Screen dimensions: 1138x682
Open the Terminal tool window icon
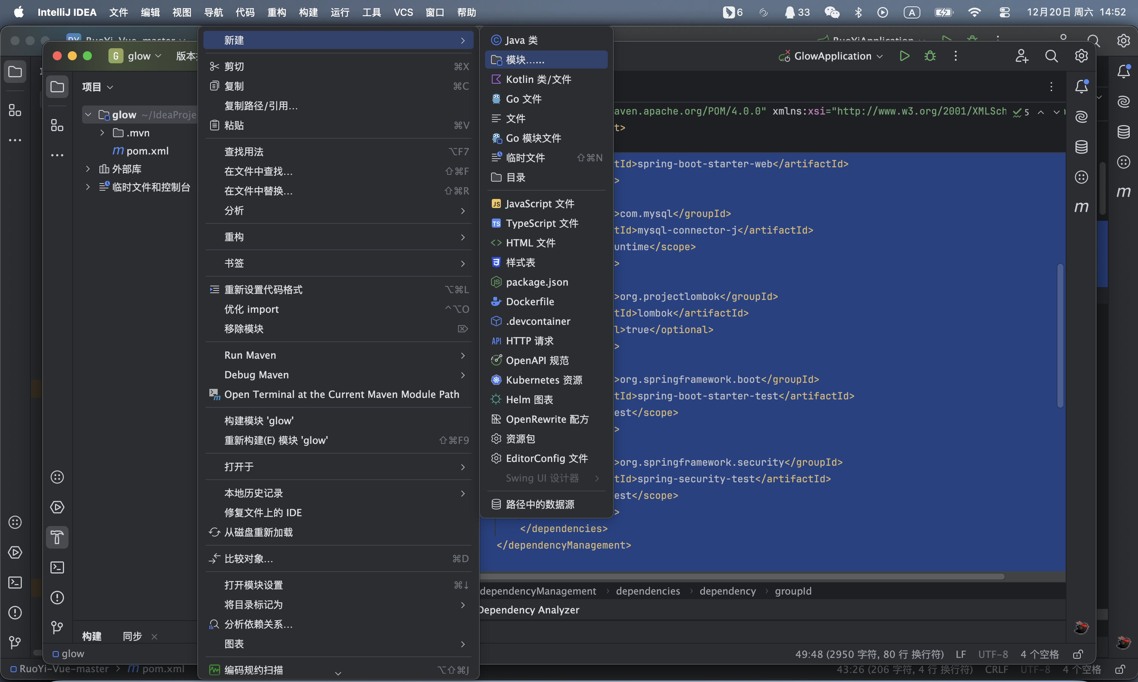click(x=57, y=567)
